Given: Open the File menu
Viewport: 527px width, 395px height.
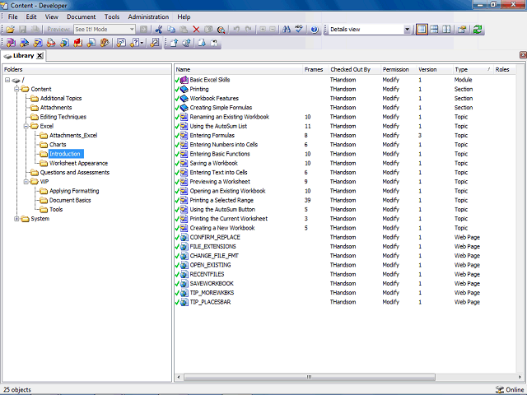Looking at the screenshot, I should tap(13, 16).
